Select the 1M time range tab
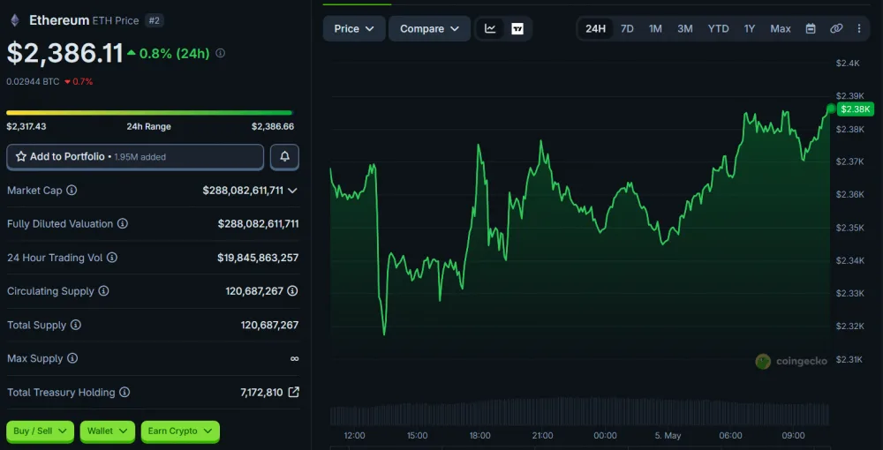 pyautogui.click(x=655, y=29)
